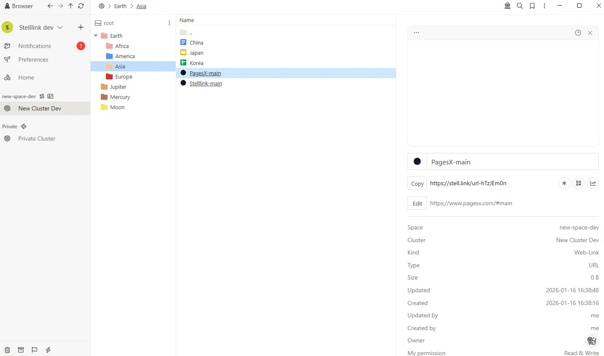This screenshot has width=604, height=356.
Task: Select Private Cluster in sidebar
Action: (37, 138)
